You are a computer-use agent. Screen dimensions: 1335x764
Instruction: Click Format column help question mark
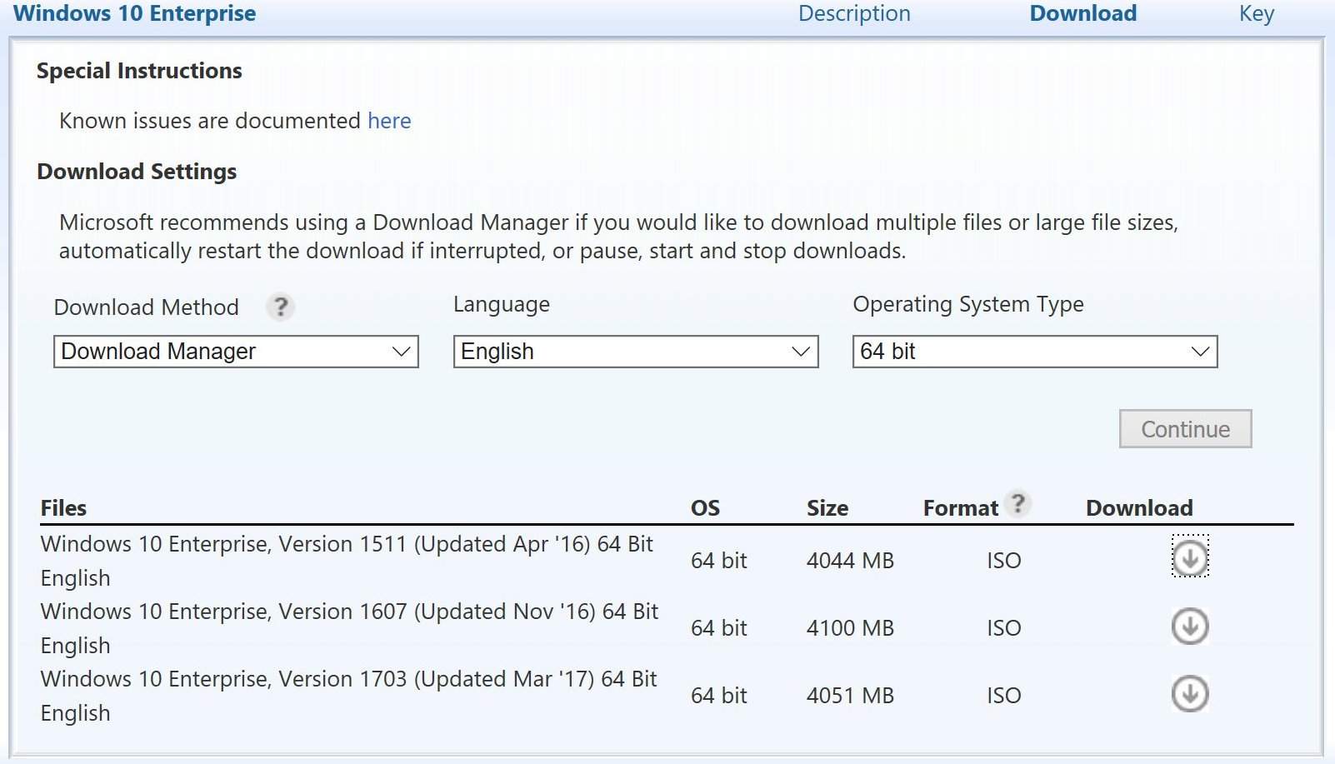tap(1017, 503)
